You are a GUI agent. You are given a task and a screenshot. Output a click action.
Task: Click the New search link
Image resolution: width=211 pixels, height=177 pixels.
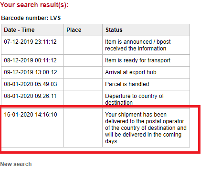point(16,164)
